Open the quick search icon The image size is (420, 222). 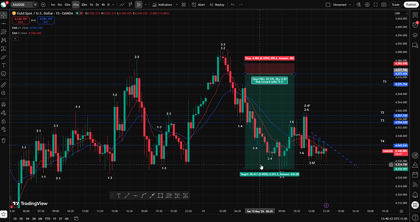coord(359,4)
